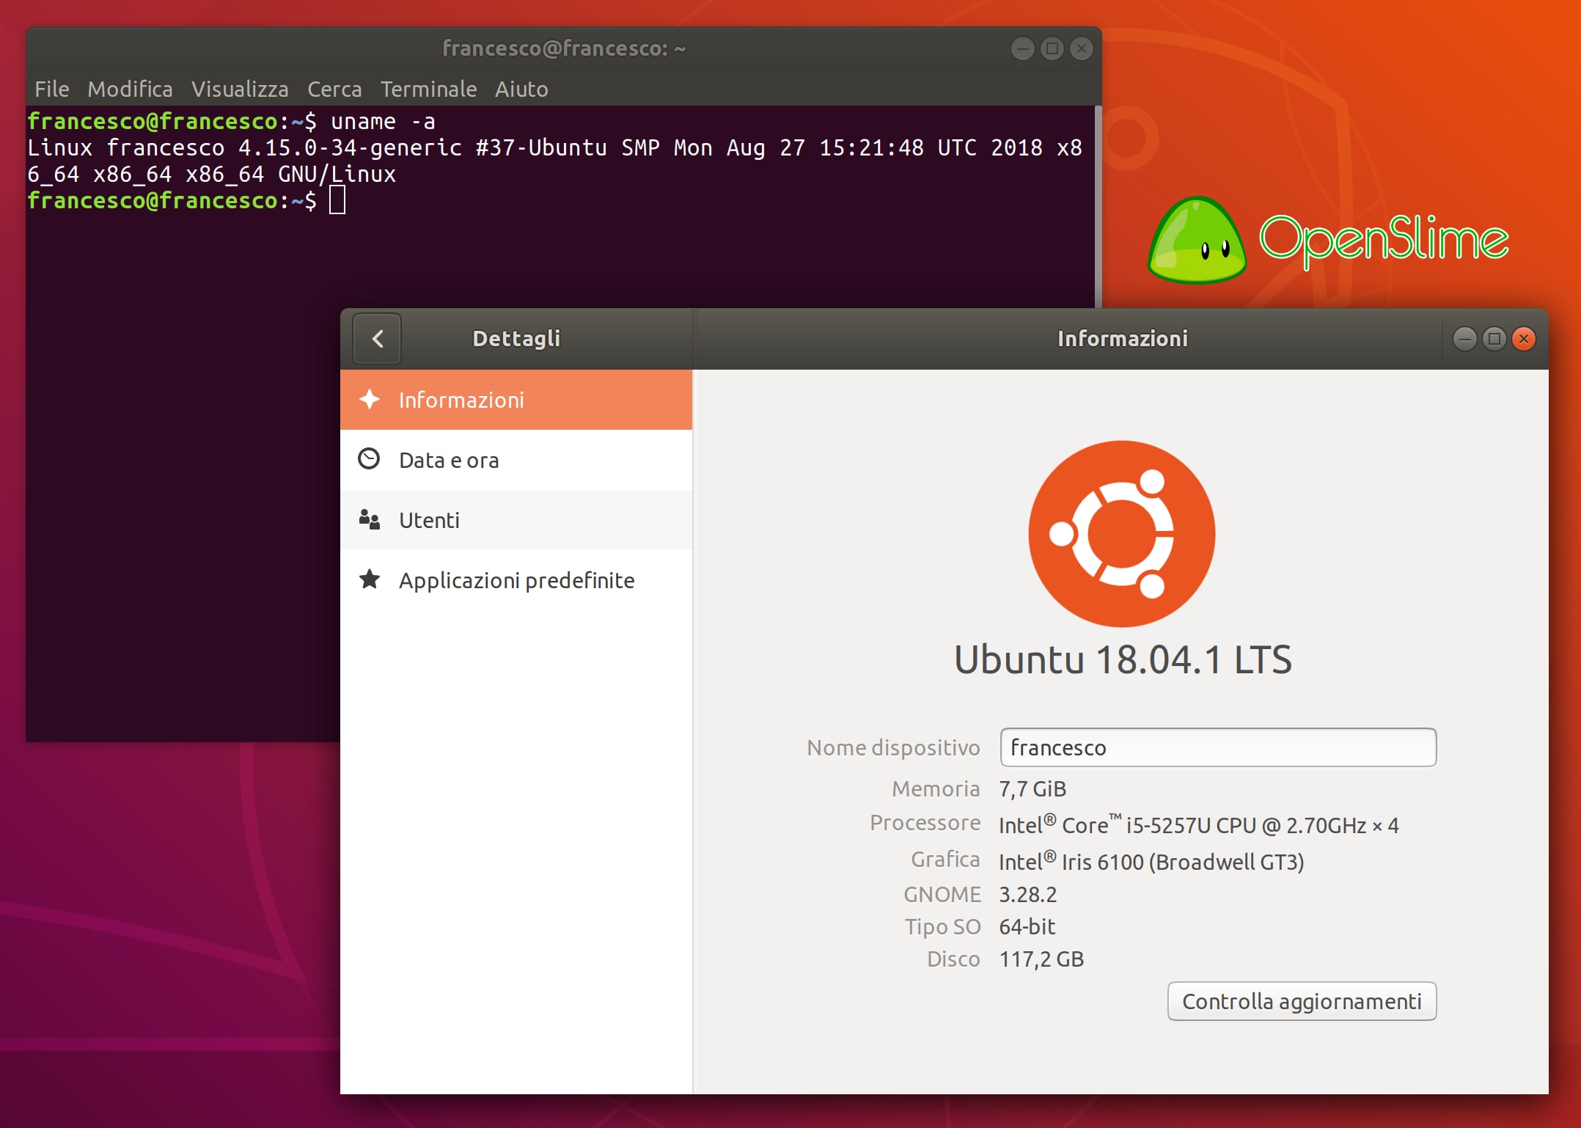Open the Modifica menu in terminal
Viewport: 1581px width, 1128px height.
pos(131,89)
